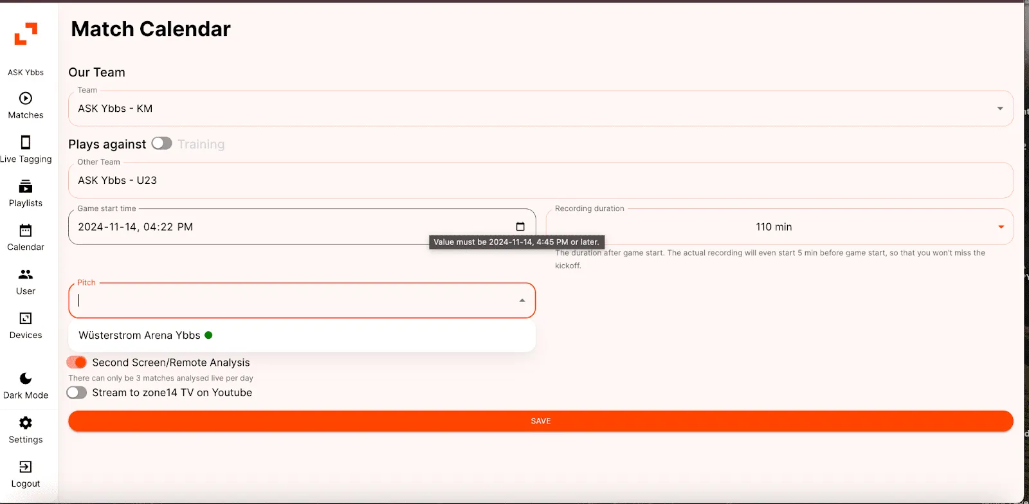The image size is (1029, 504).
Task: Open Settings gear icon in sidebar
Action: coord(26,422)
